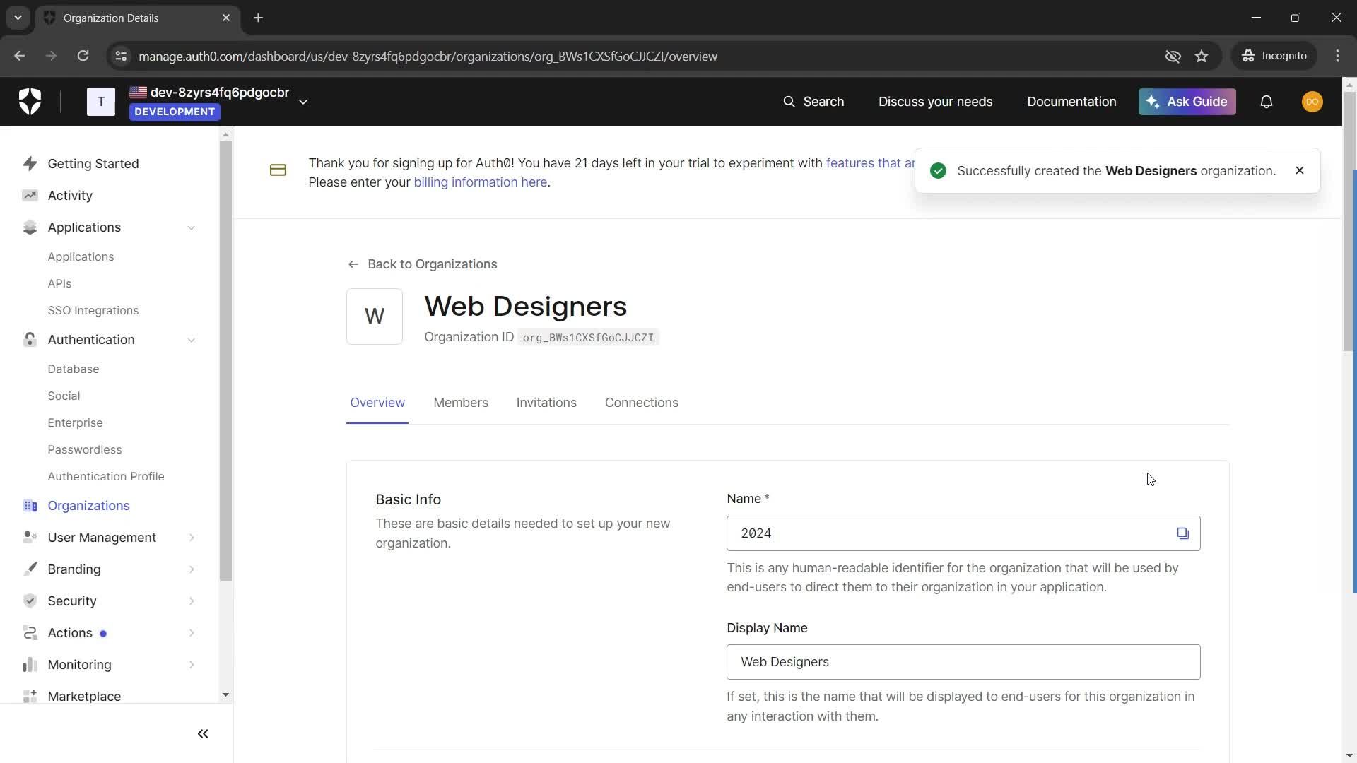This screenshot has height=763, width=1357.
Task: Open a new browser tab
Action: point(259,18)
